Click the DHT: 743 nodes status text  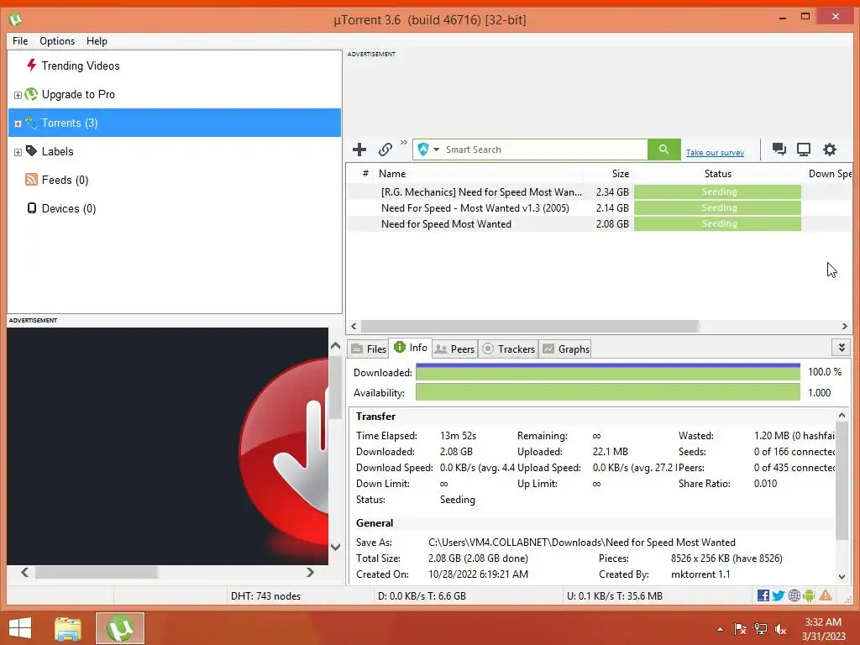click(x=265, y=596)
